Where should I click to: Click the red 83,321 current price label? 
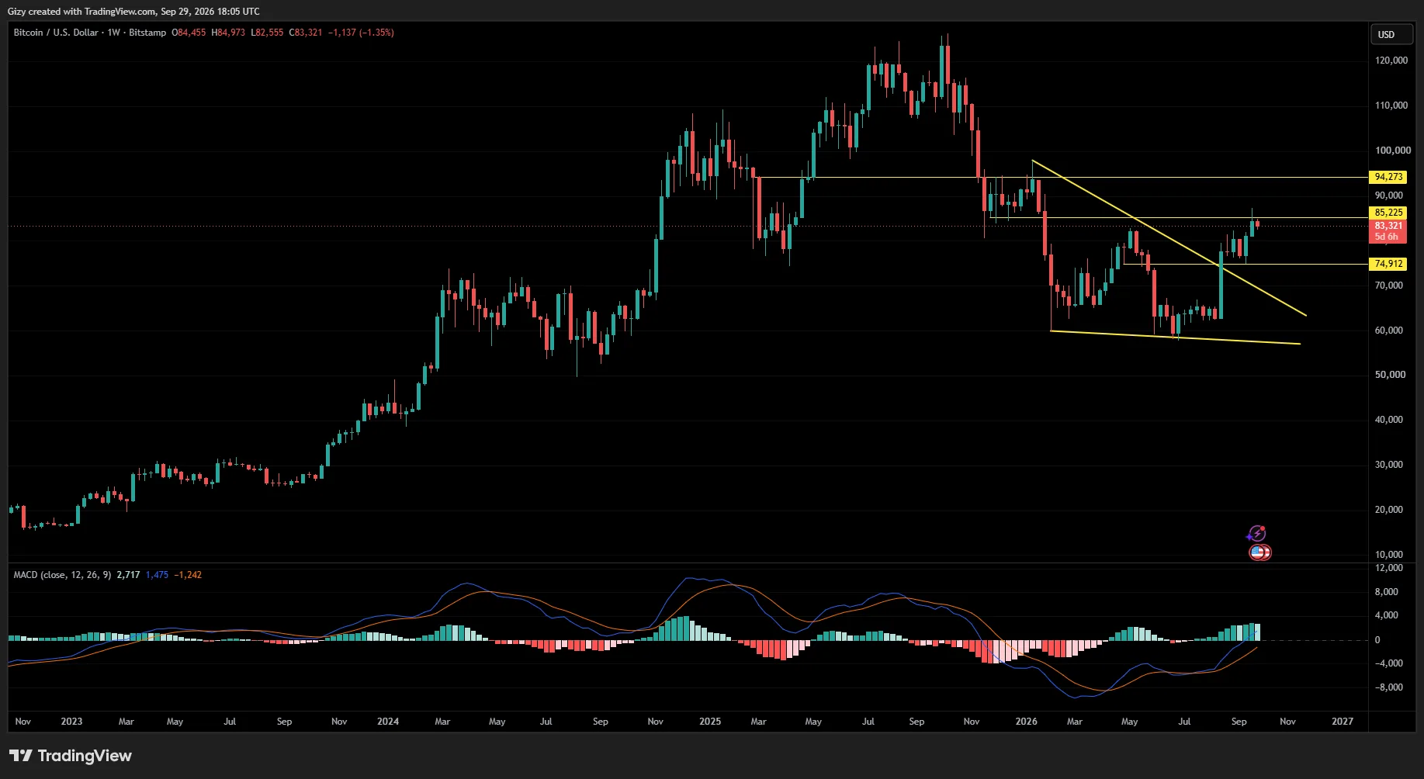point(1388,226)
